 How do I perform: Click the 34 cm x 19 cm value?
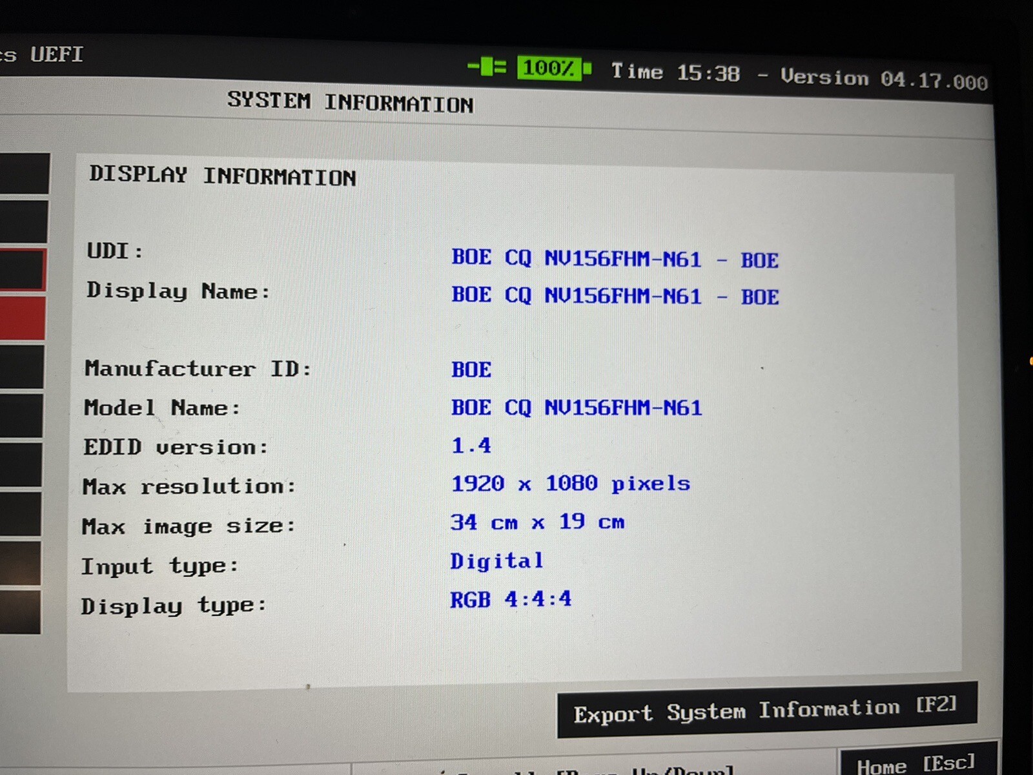point(537,522)
